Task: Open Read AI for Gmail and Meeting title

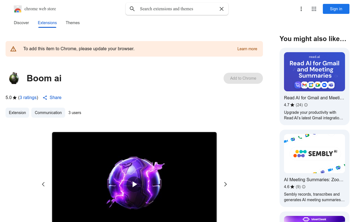Action: tap(314, 98)
